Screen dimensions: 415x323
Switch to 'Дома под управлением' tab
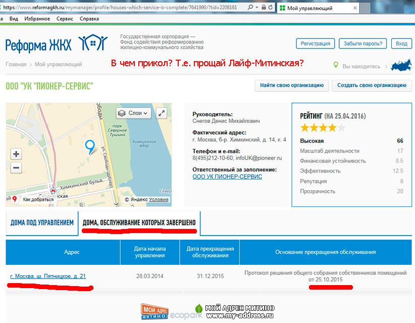coord(42,222)
